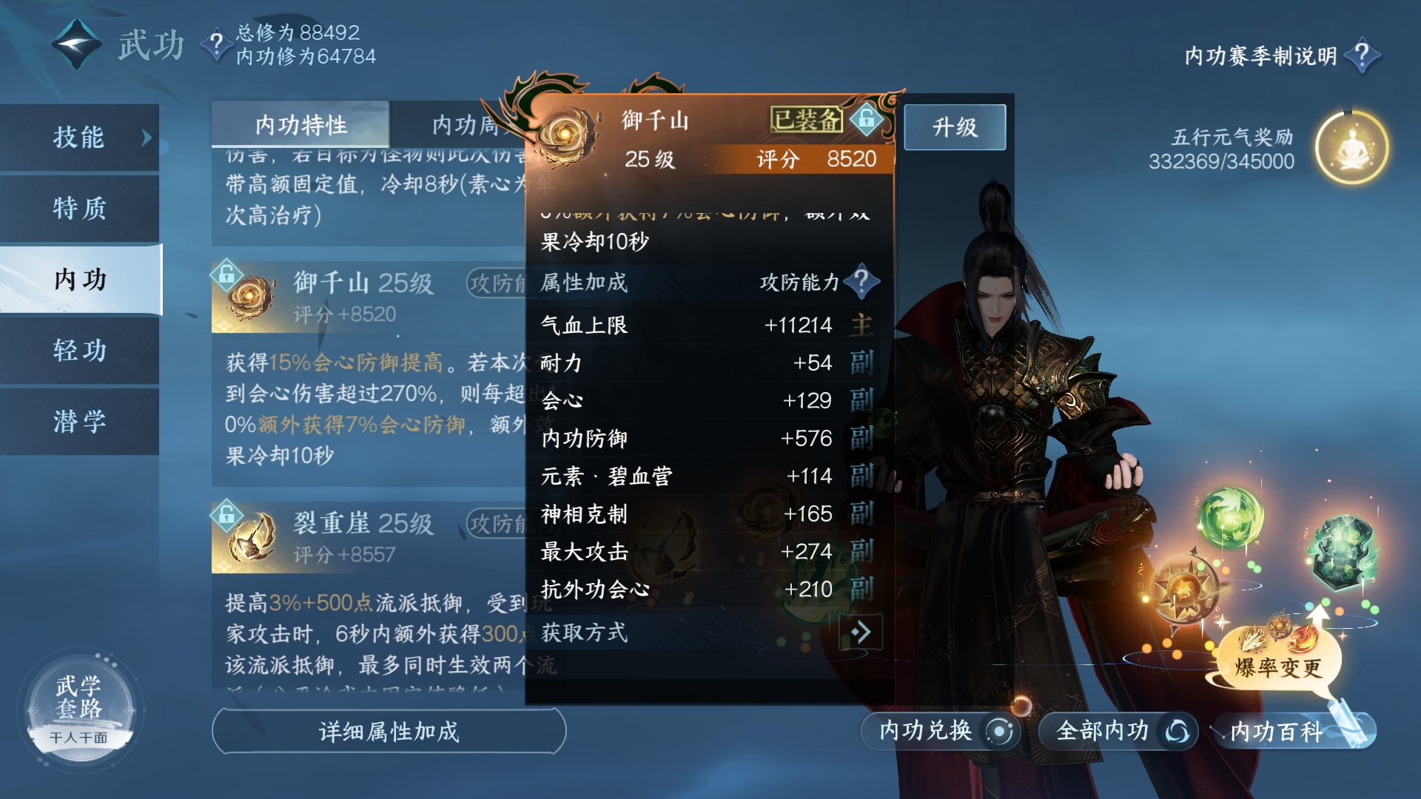Open the 内功兑换 button
Viewport: 1421px width, 799px height.
coord(941,731)
